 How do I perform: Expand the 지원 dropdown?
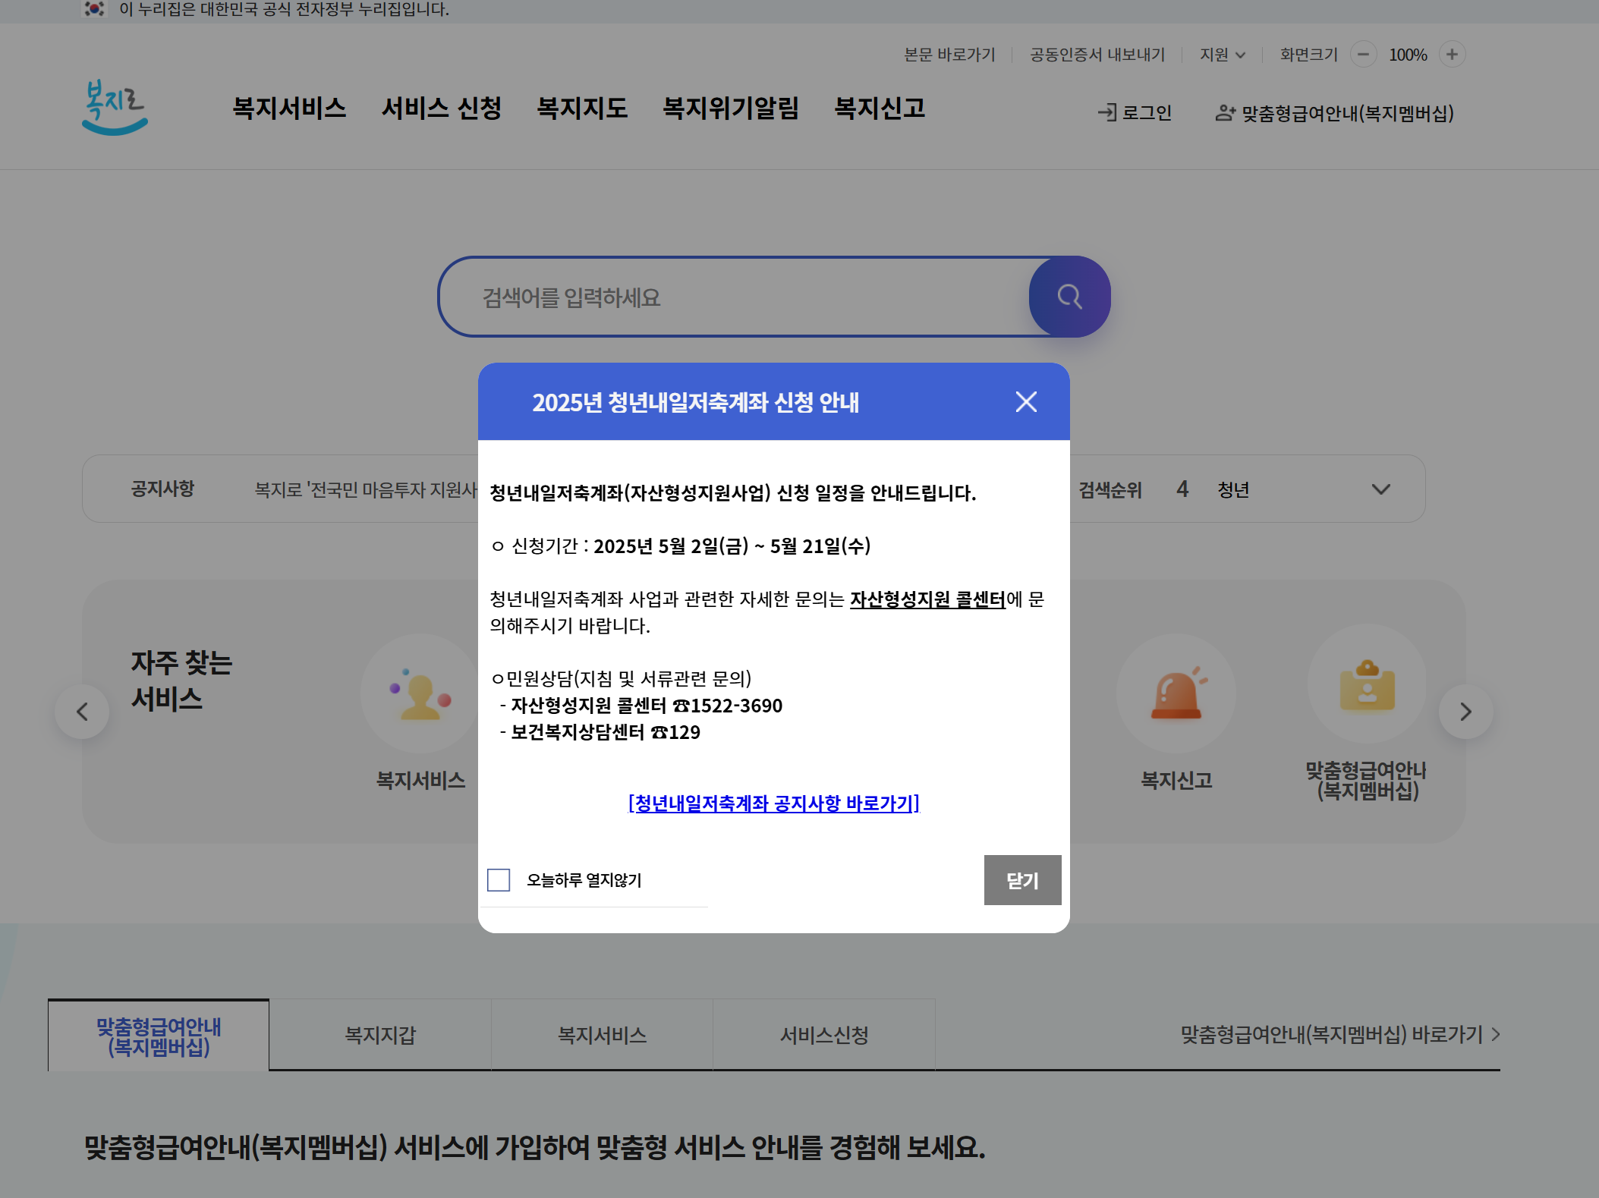(x=1222, y=55)
